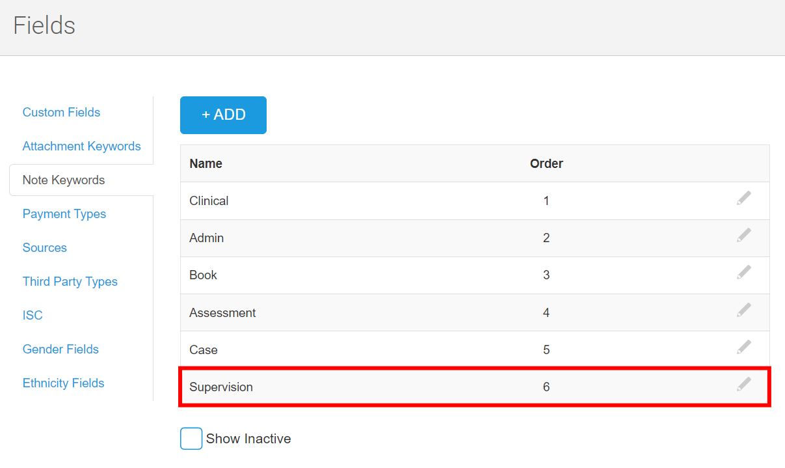This screenshot has height=468, width=785.
Task: Open the ISC tab
Action: pyautogui.click(x=33, y=316)
